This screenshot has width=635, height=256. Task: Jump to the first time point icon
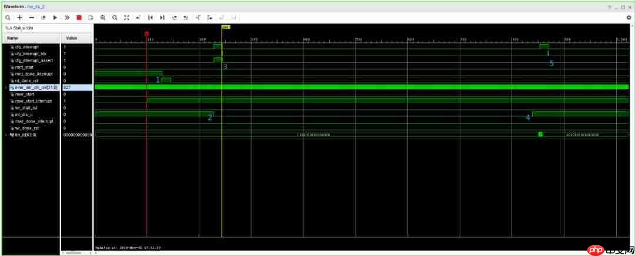151,18
